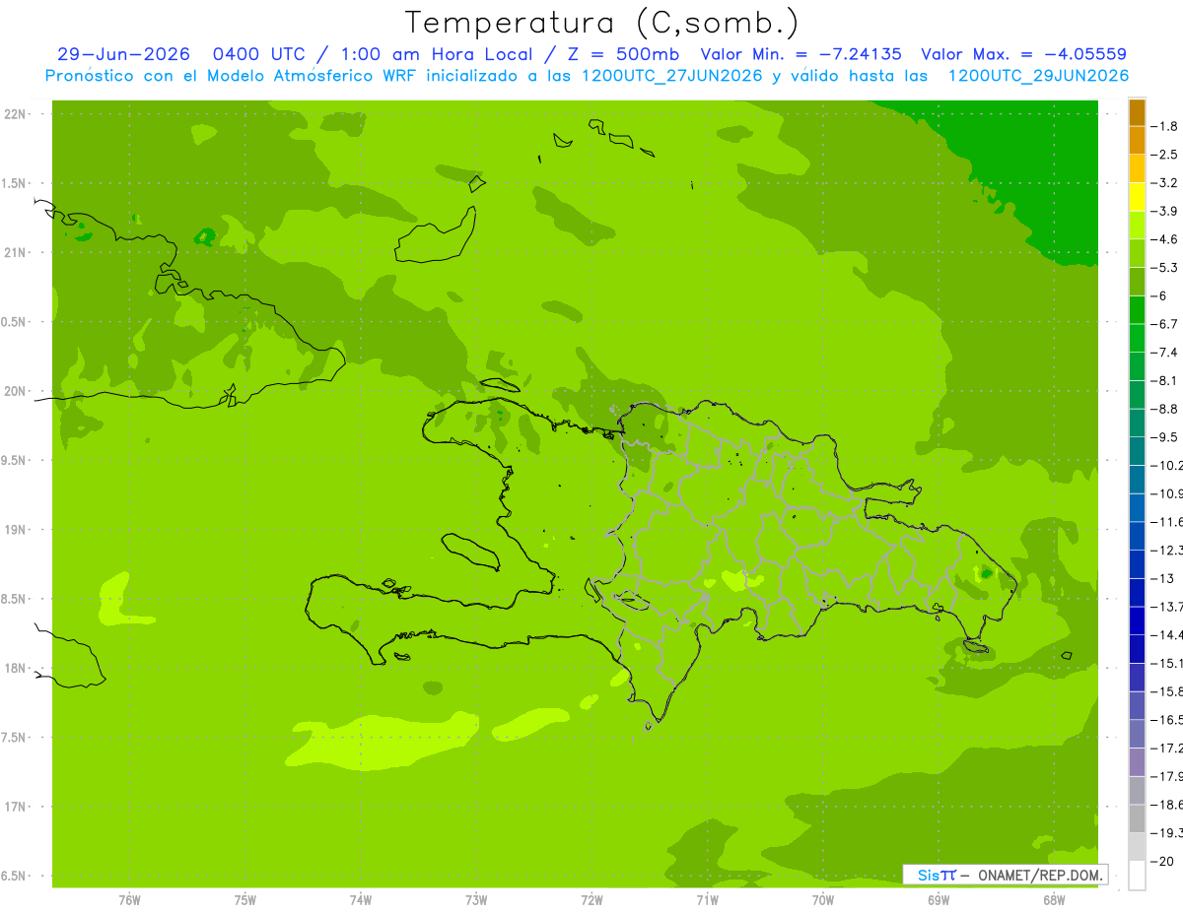Click the '-6' legend value
Screen dimensions: 1183x913
pyautogui.click(x=1159, y=295)
